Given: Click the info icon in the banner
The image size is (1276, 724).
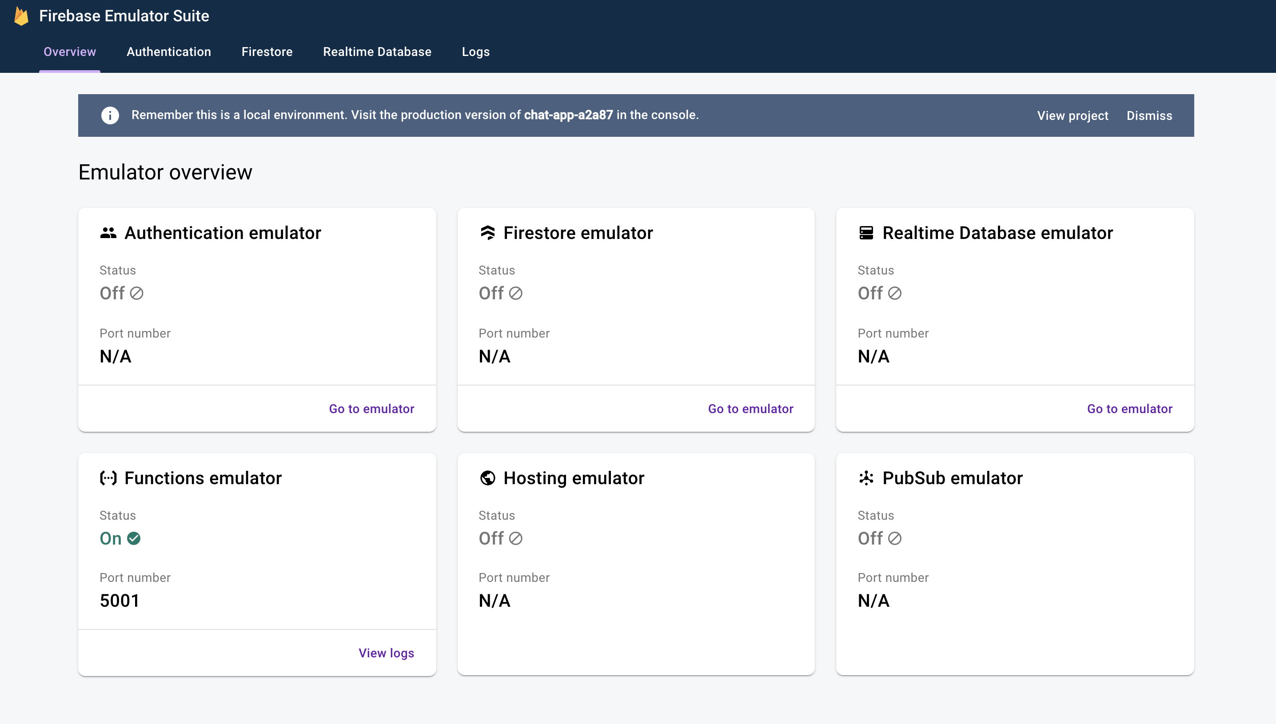Looking at the screenshot, I should click(x=110, y=115).
